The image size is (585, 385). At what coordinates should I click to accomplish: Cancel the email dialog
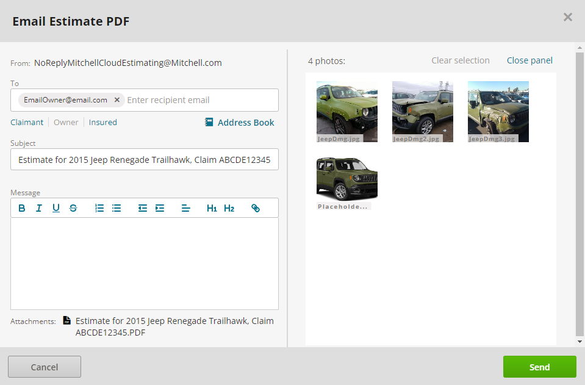pos(45,367)
